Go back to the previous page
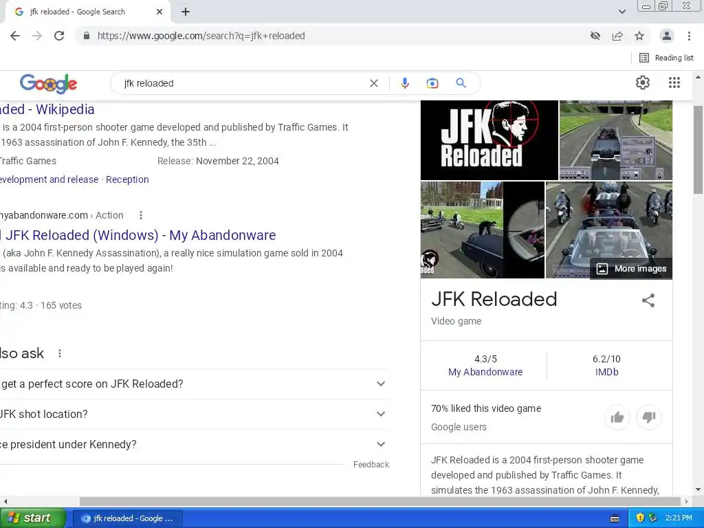Screen dimensions: 704x528 [15, 36]
